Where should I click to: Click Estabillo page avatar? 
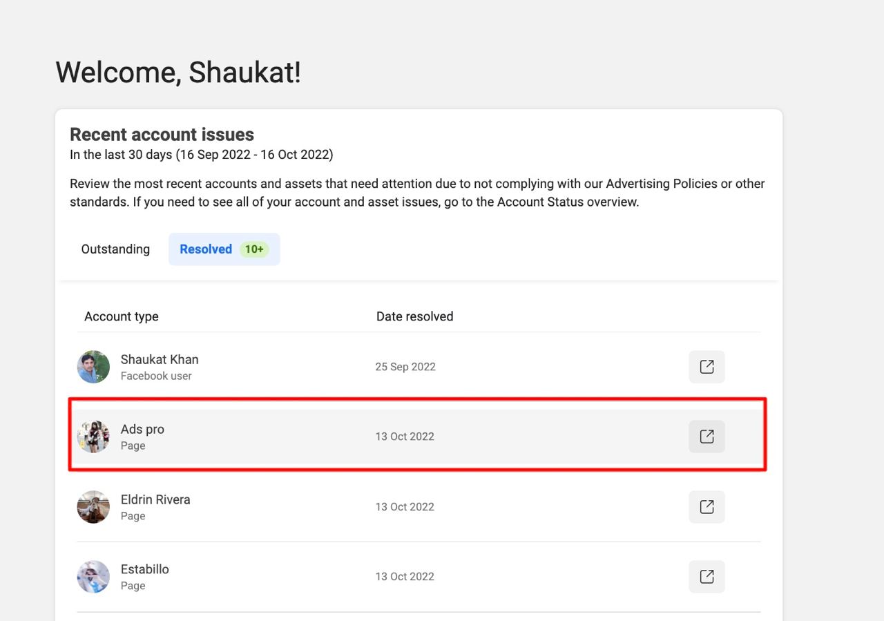pos(93,577)
